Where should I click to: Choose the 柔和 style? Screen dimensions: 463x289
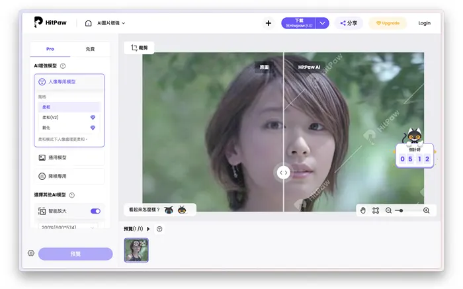(69, 107)
